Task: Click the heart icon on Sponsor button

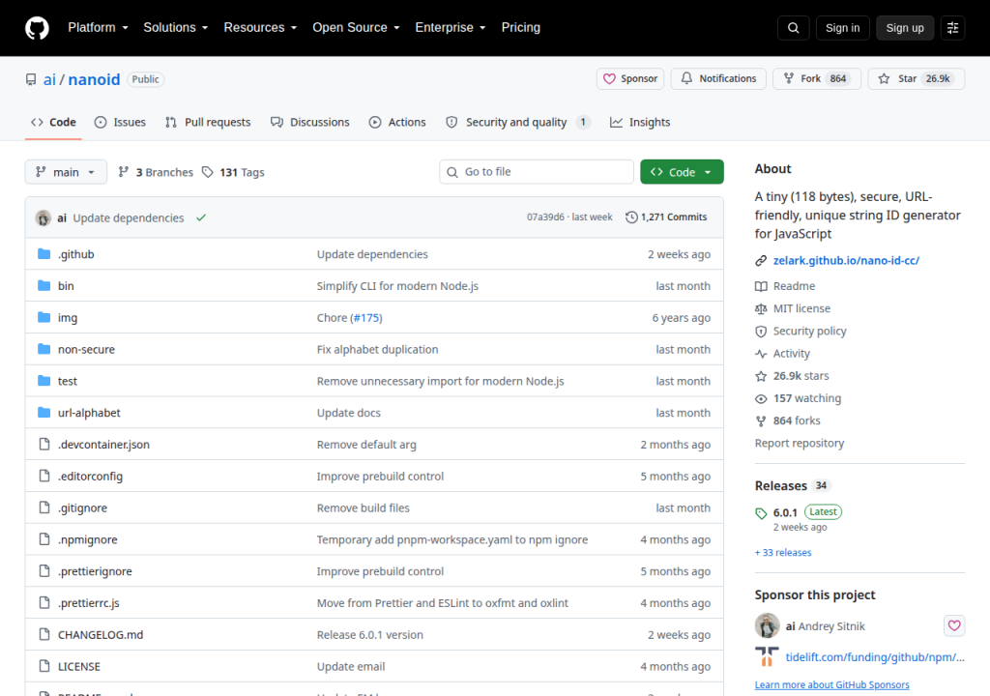Action: coord(609,79)
